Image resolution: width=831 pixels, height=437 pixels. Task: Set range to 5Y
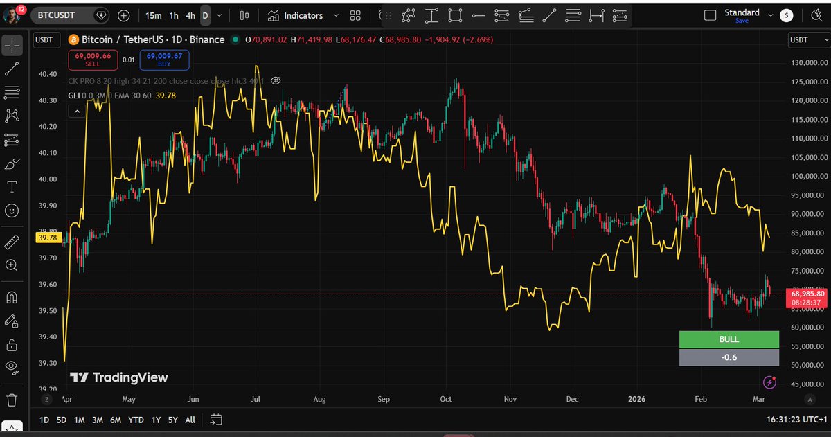pos(172,420)
